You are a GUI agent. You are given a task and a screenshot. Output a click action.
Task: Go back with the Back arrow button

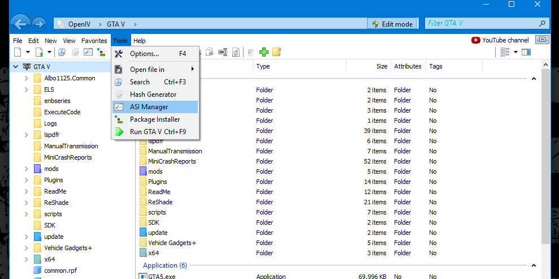pyautogui.click(x=20, y=24)
